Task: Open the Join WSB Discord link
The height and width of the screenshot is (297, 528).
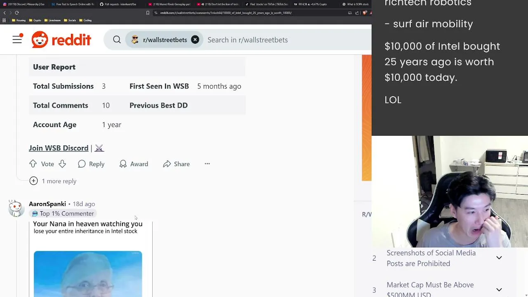Action: 59,148
